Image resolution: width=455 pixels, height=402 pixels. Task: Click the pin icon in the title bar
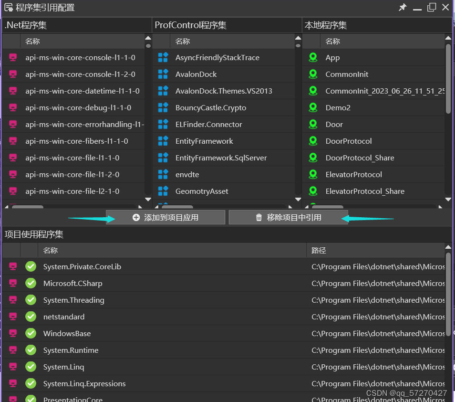tap(403, 7)
